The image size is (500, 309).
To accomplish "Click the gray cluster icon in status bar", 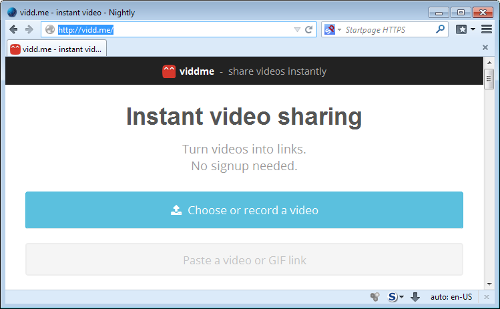I will (375, 297).
